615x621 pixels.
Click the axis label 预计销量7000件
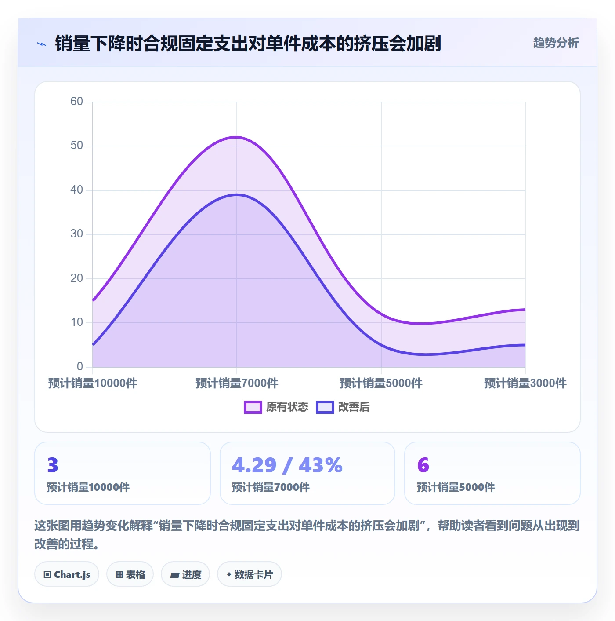[237, 384]
